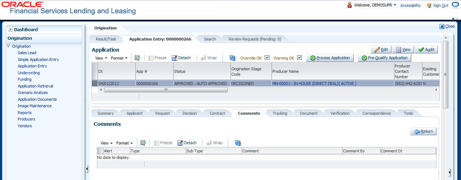Click the Pre-Qualify Application button
The width and height of the screenshot is (461, 180).
(384, 58)
